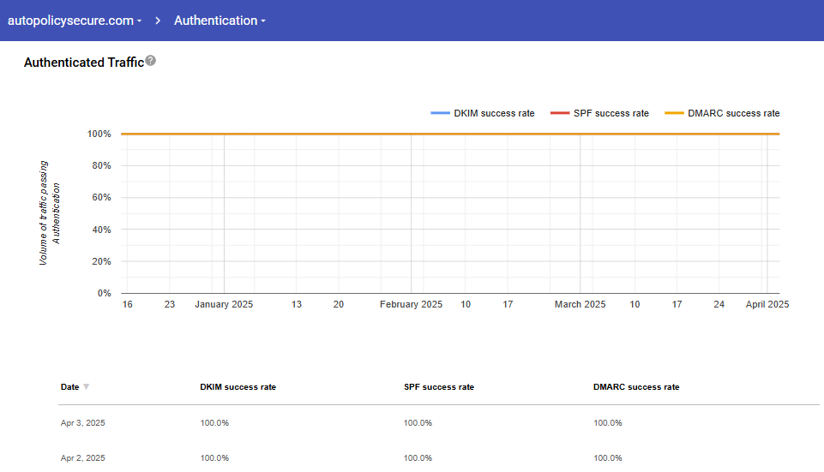
Task: Open the autopolicysecure.com domain dropdown
Action: [x=74, y=21]
